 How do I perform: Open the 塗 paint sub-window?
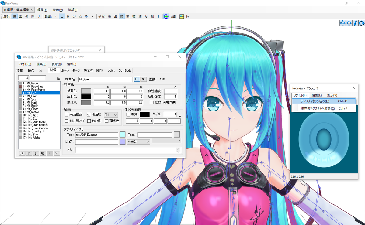click(140, 16)
